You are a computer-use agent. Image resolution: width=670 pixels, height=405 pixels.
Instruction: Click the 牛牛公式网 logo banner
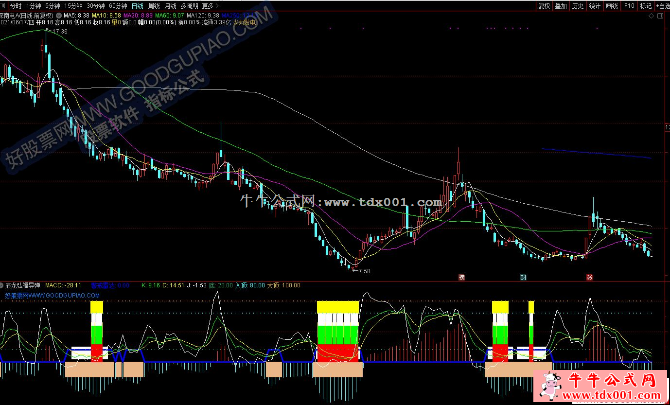tap(601, 387)
